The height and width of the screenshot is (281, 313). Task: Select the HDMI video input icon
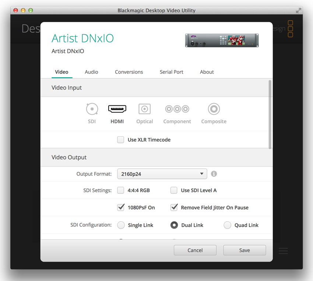(x=117, y=109)
